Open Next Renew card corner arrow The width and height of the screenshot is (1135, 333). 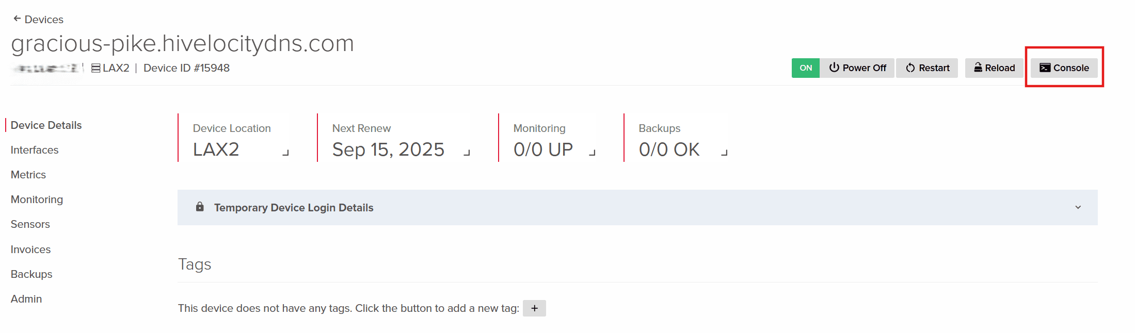(467, 153)
